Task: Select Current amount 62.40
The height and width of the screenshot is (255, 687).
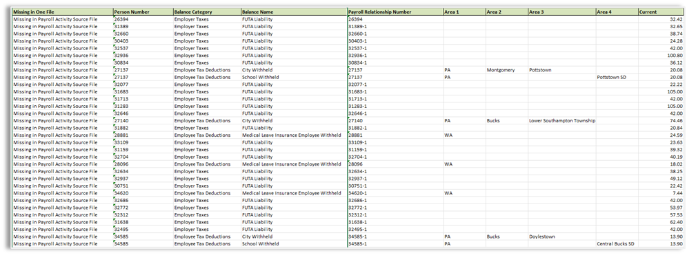Action: (x=661, y=221)
